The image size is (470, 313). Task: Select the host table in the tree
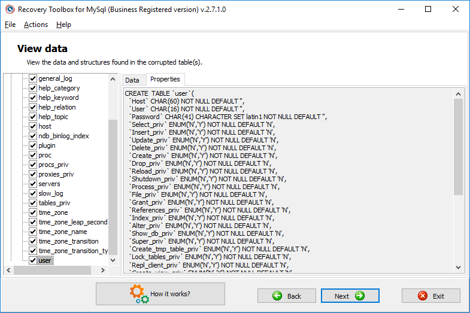(x=45, y=126)
